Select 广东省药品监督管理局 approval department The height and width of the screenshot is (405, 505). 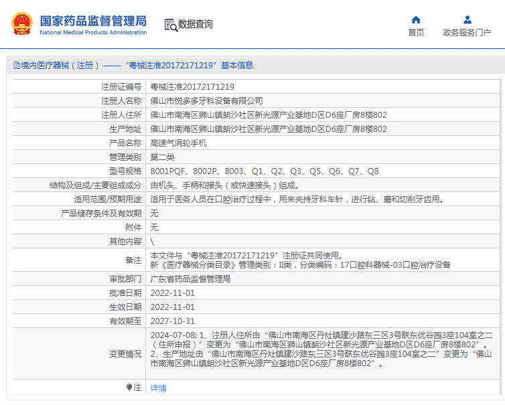click(x=190, y=279)
